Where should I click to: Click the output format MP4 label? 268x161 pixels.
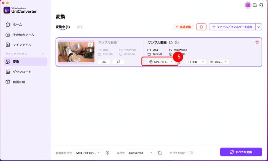point(155,50)
